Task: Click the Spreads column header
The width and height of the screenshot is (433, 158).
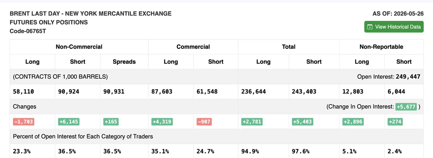Action: pyautogui.click(x=124, y=62)
